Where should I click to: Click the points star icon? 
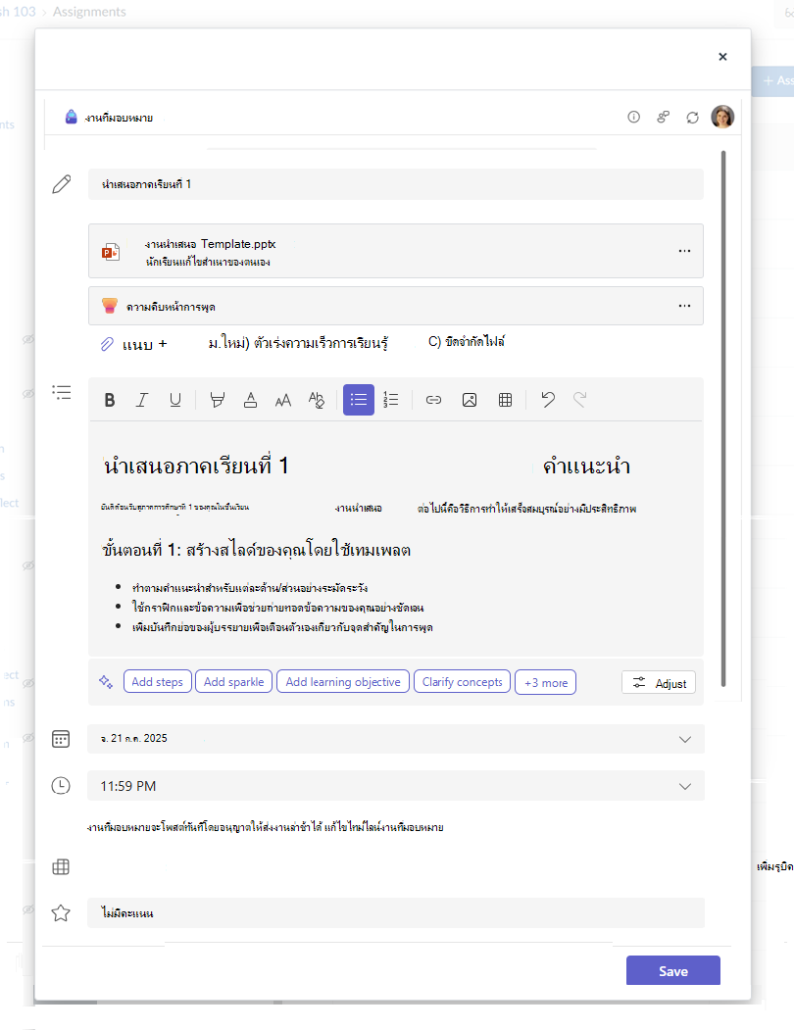click(x=61, y=912)
